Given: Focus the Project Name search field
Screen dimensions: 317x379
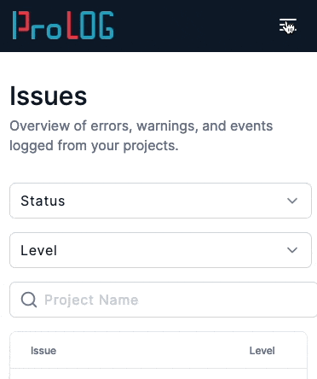Looking at the screenshot, I should point(164,300).
